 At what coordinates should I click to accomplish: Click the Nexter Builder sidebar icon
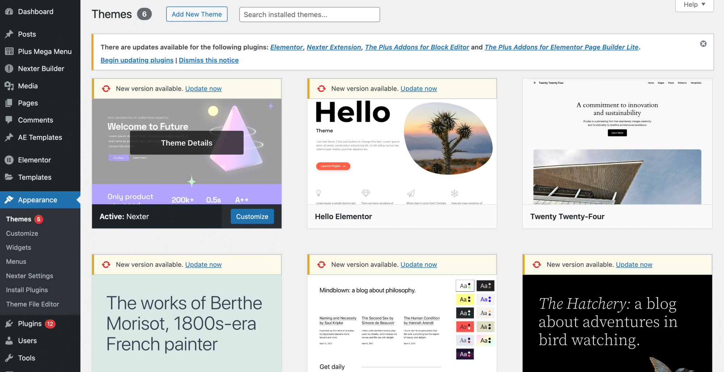(x=9, y=69)
